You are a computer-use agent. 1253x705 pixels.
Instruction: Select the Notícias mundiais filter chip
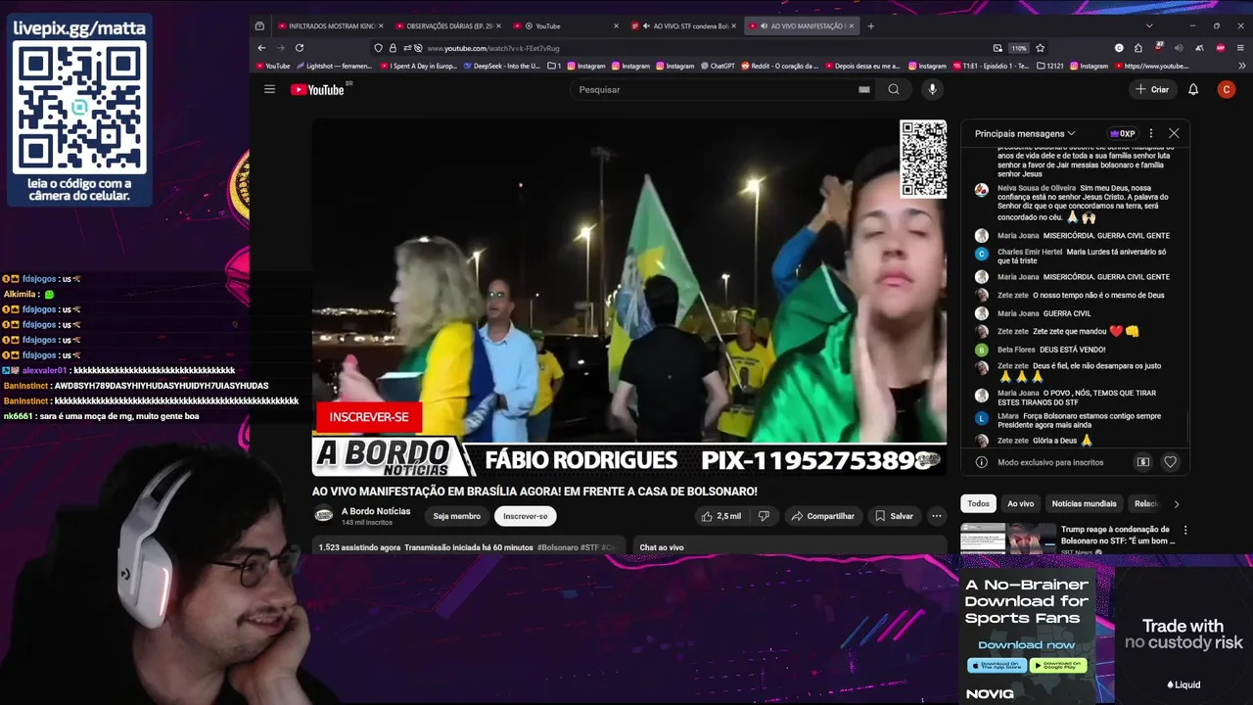pos(1084,503)
